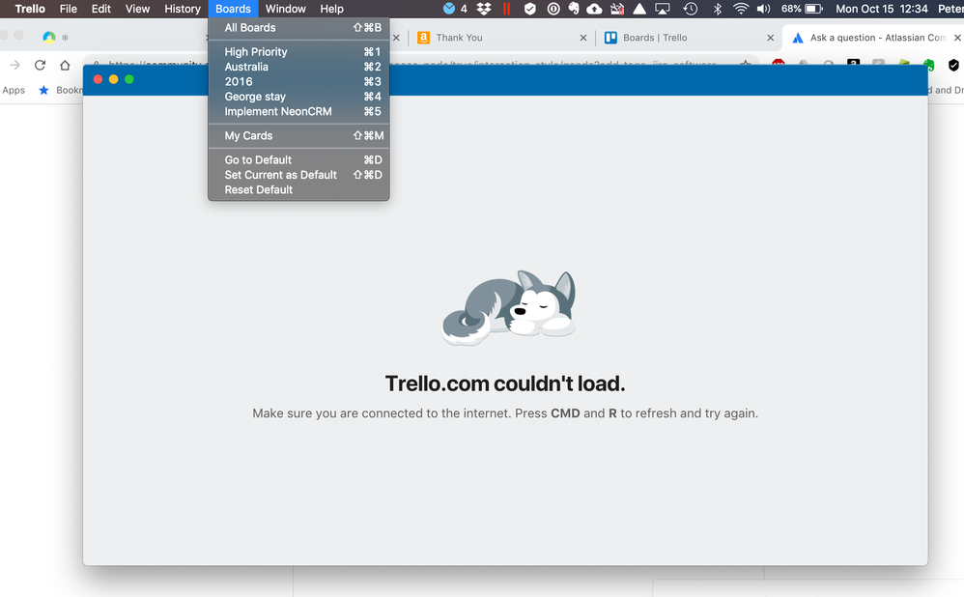This screenshot has height=597, width=964.
Task: Select the George stay board
Action: point(254,97)
